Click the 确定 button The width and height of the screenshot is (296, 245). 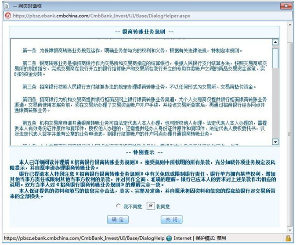click(x=118, y=219)
